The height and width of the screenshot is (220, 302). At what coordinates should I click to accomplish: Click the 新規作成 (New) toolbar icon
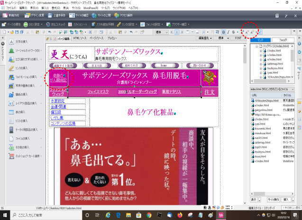point(5,16)
